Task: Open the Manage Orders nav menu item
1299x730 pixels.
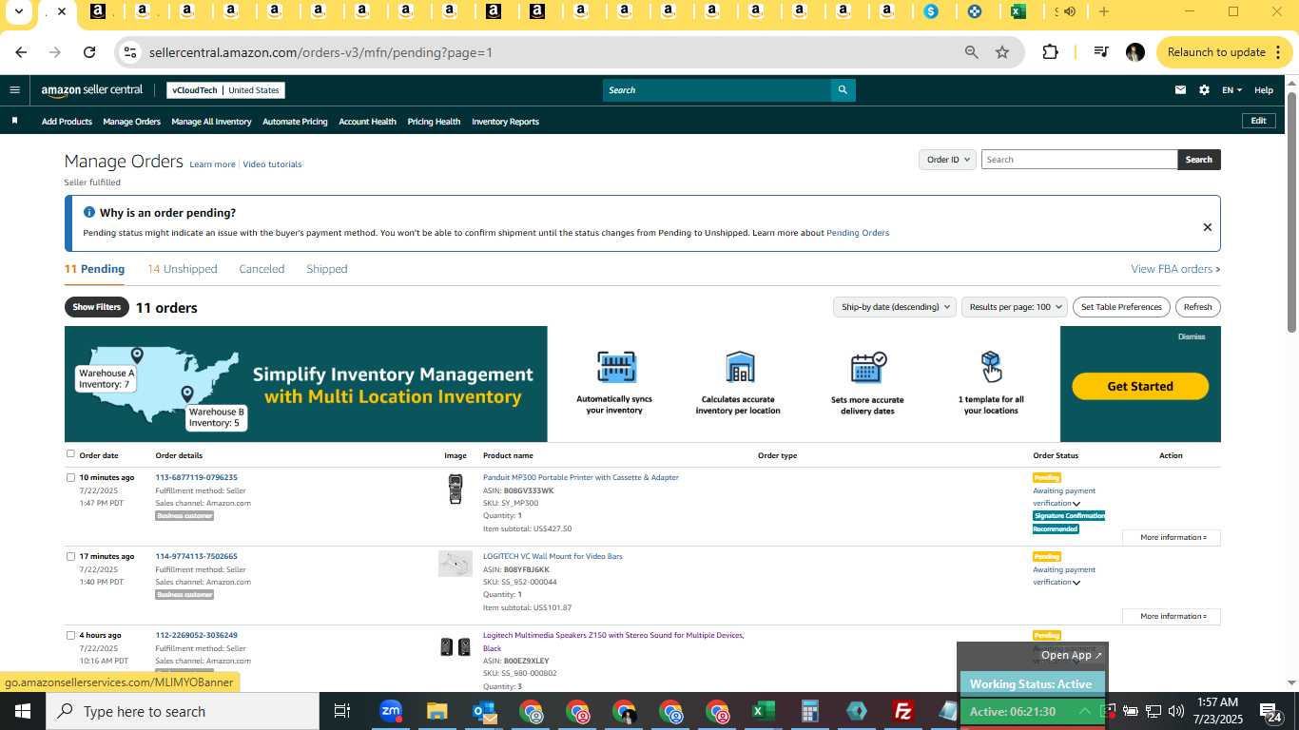Action: (x=131, y=122)
